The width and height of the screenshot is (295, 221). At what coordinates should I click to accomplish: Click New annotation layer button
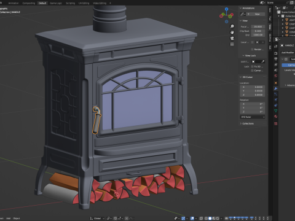[256, 14]
